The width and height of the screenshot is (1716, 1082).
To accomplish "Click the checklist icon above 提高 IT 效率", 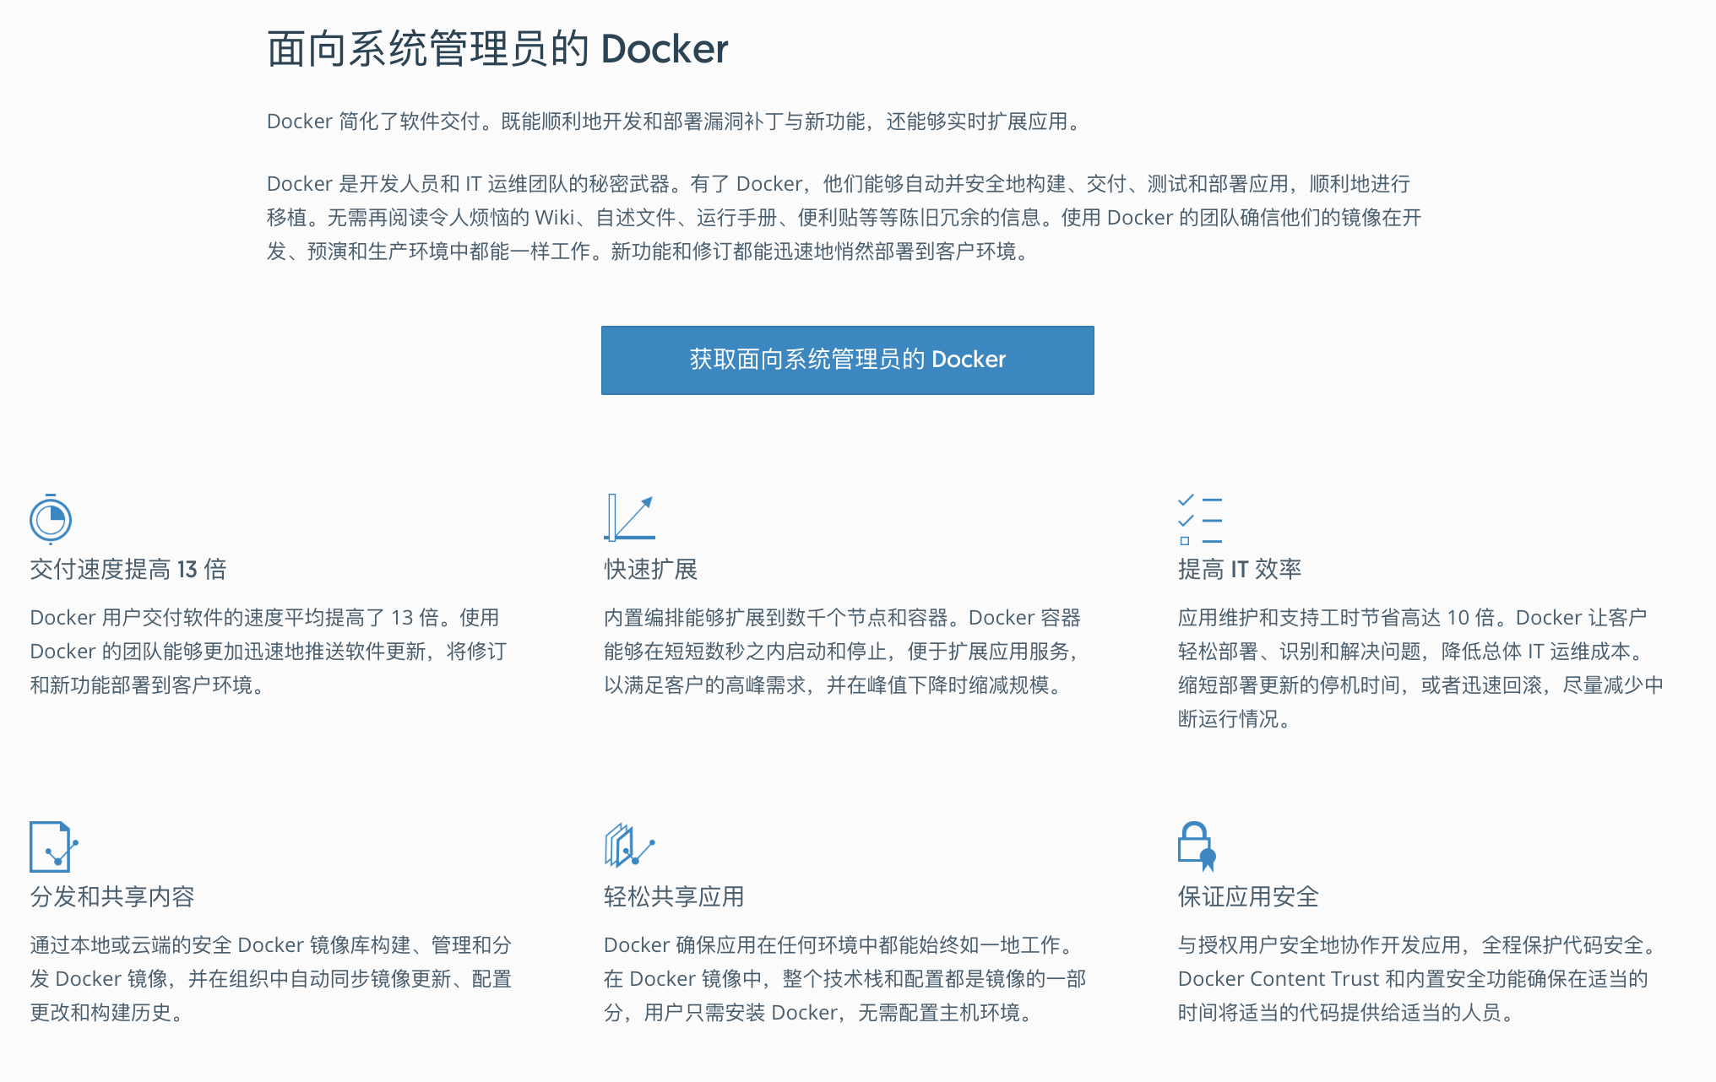I will pyautogui.click(x=1199, y=518).
